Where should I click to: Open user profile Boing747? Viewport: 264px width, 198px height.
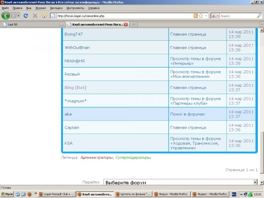[73, 34]
